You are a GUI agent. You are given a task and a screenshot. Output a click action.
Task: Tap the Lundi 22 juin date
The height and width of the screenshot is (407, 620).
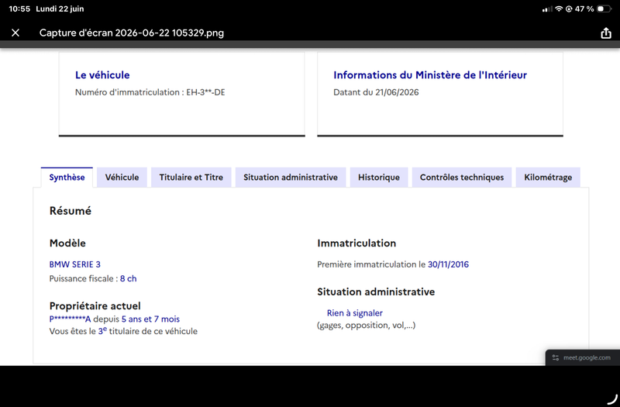(x=60, y=9)
